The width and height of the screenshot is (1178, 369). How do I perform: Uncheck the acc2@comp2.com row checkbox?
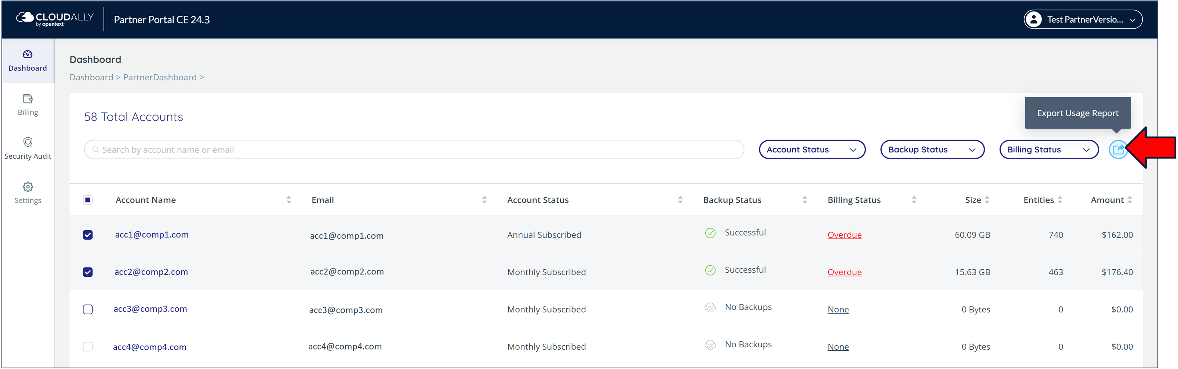(88, 272)
